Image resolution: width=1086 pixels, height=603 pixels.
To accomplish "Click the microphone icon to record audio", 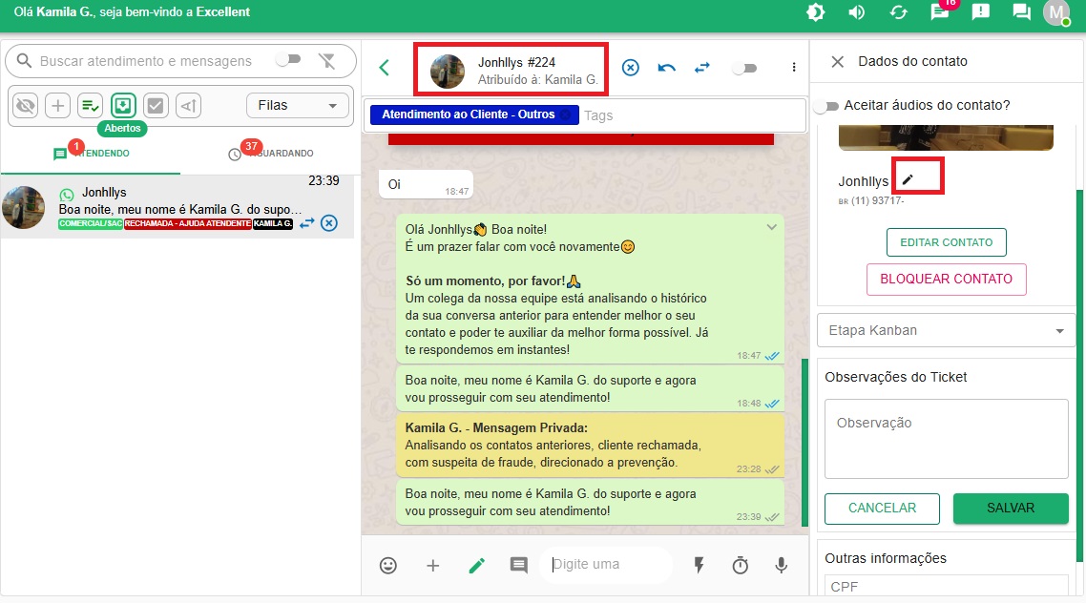I will (782, 565).
